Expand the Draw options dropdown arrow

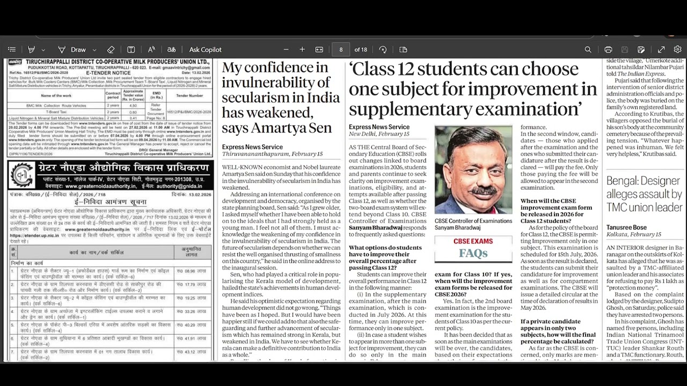pyautogui.click(x=94, y=49)
